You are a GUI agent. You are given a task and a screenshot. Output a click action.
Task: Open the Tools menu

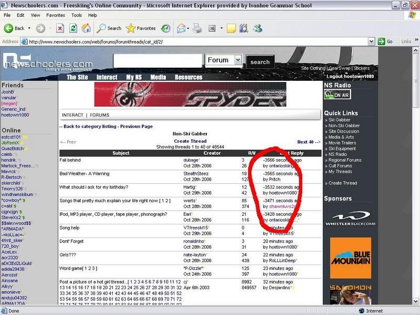pos(77,15)
